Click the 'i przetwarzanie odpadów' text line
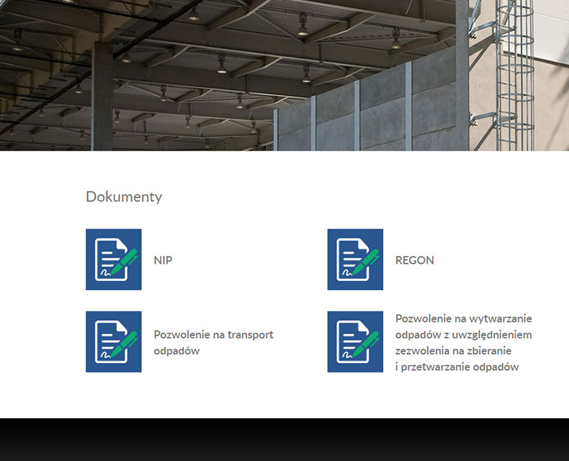Viewport: 569px width, 461px height. click(457, 367)
